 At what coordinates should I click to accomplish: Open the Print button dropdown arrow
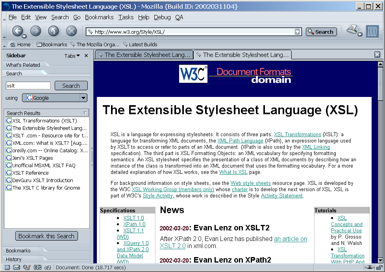pyautogui.click(x=360, y=34)
